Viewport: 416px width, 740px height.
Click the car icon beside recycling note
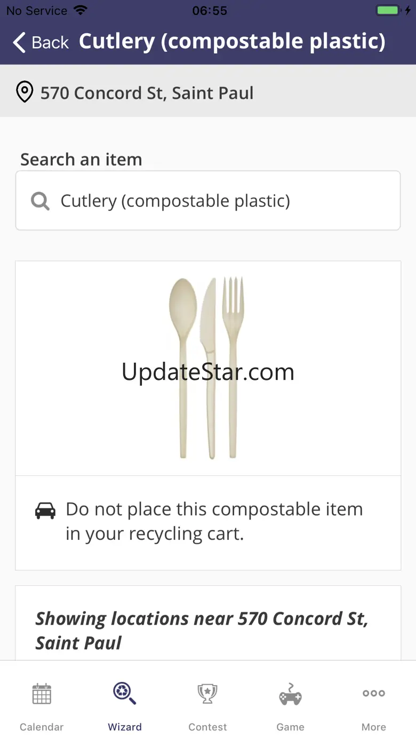tap(45, 511)
